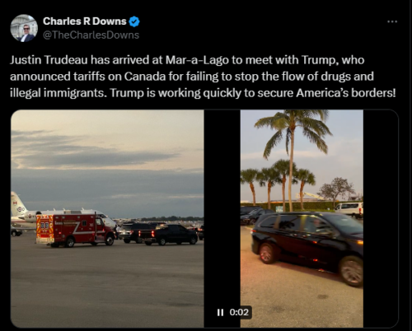Open Charles R Downs' profile avatar
Screen dimensions: 412x331
(24, 28)
